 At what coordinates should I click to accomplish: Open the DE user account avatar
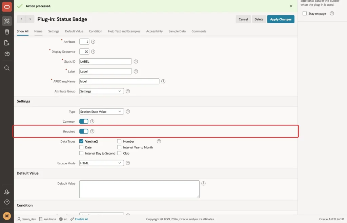[7, 216]
